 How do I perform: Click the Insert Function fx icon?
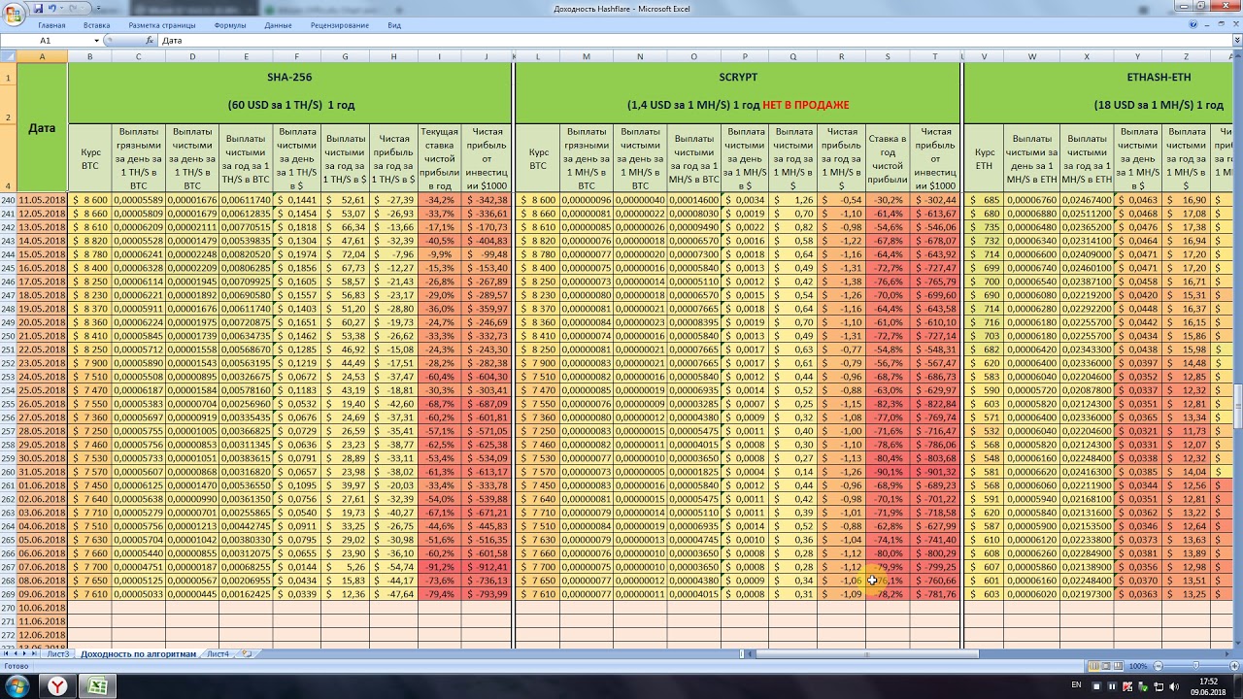(x=150, y=41)
